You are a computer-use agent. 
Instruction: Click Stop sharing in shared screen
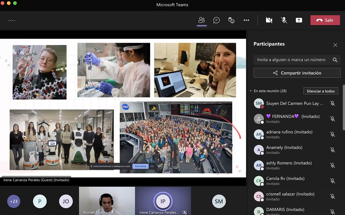(x=140, y=166)
